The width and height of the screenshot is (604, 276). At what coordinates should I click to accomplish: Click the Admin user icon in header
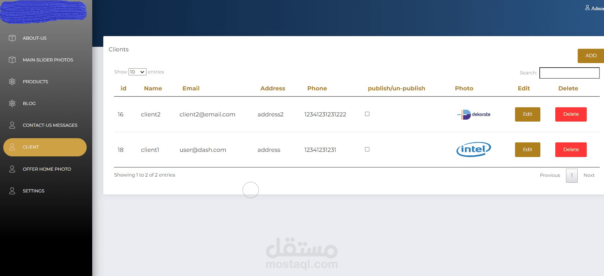[x=587, y=8]
